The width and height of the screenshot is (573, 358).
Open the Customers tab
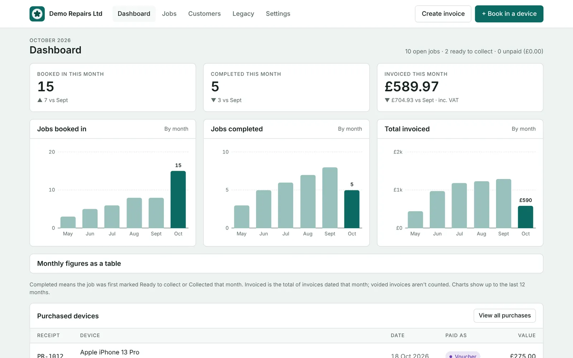click(204, 14)
